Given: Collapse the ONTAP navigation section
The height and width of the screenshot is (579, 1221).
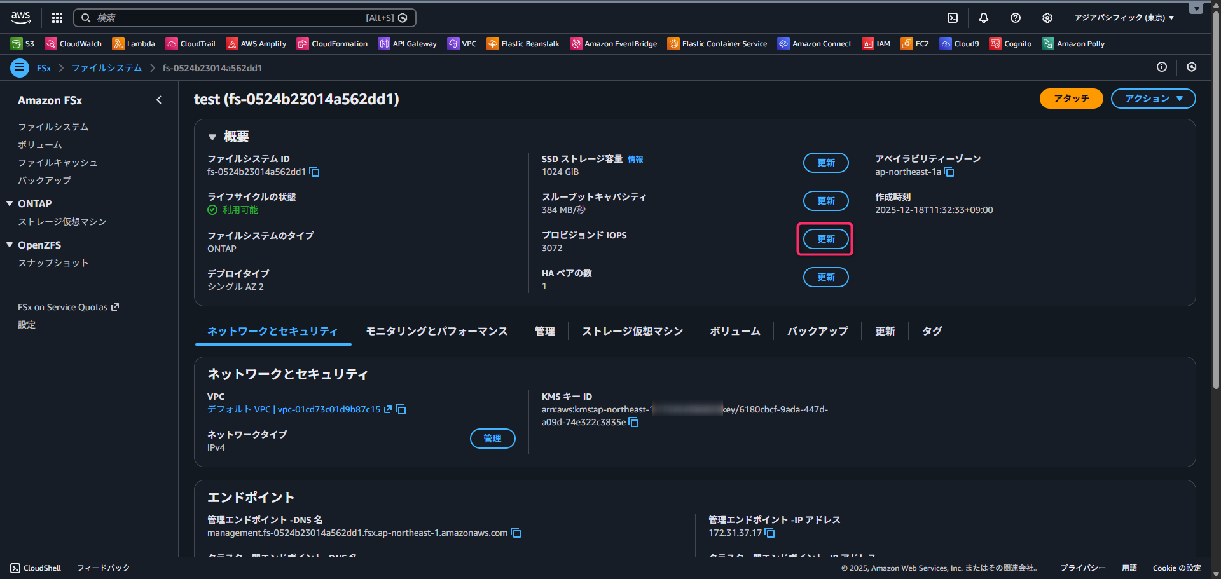Looking at the screenshot, I should (x=10, y=203).
